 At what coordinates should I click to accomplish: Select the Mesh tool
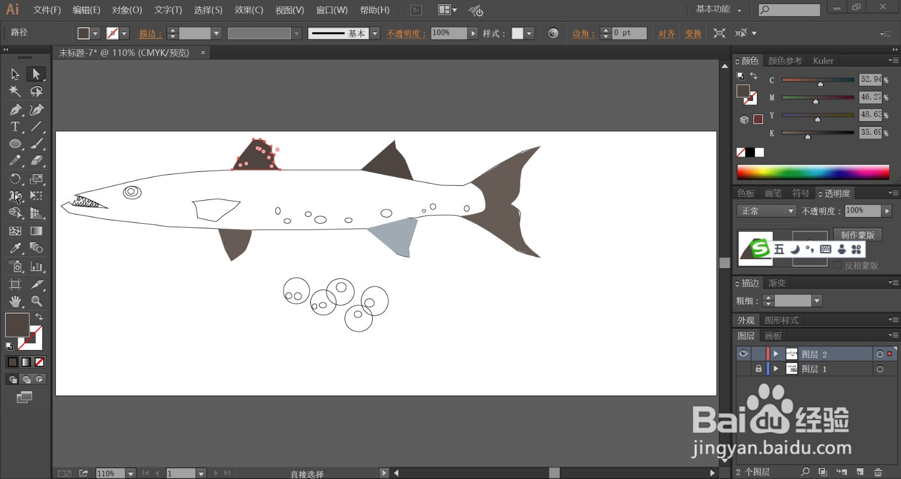point(15,231)
